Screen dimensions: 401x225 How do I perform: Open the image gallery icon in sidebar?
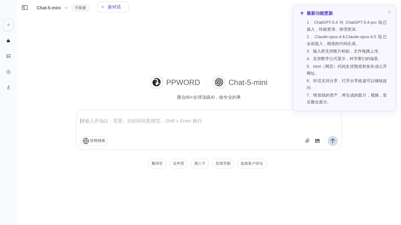point(8,56)
